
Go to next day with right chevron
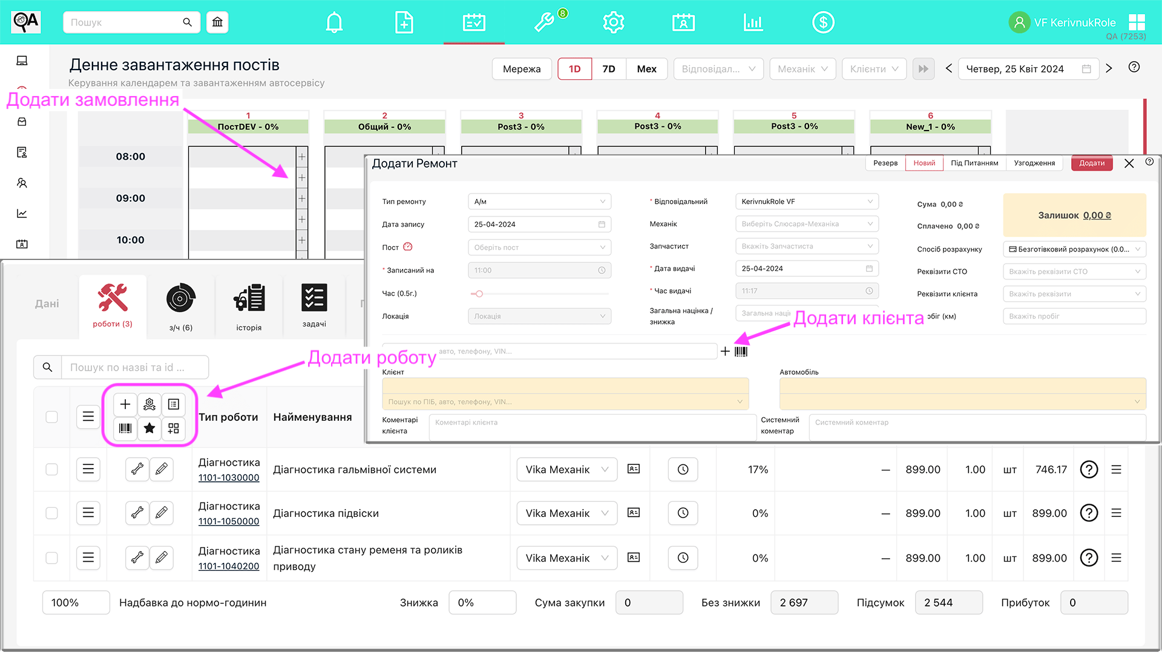[1109, 69]
